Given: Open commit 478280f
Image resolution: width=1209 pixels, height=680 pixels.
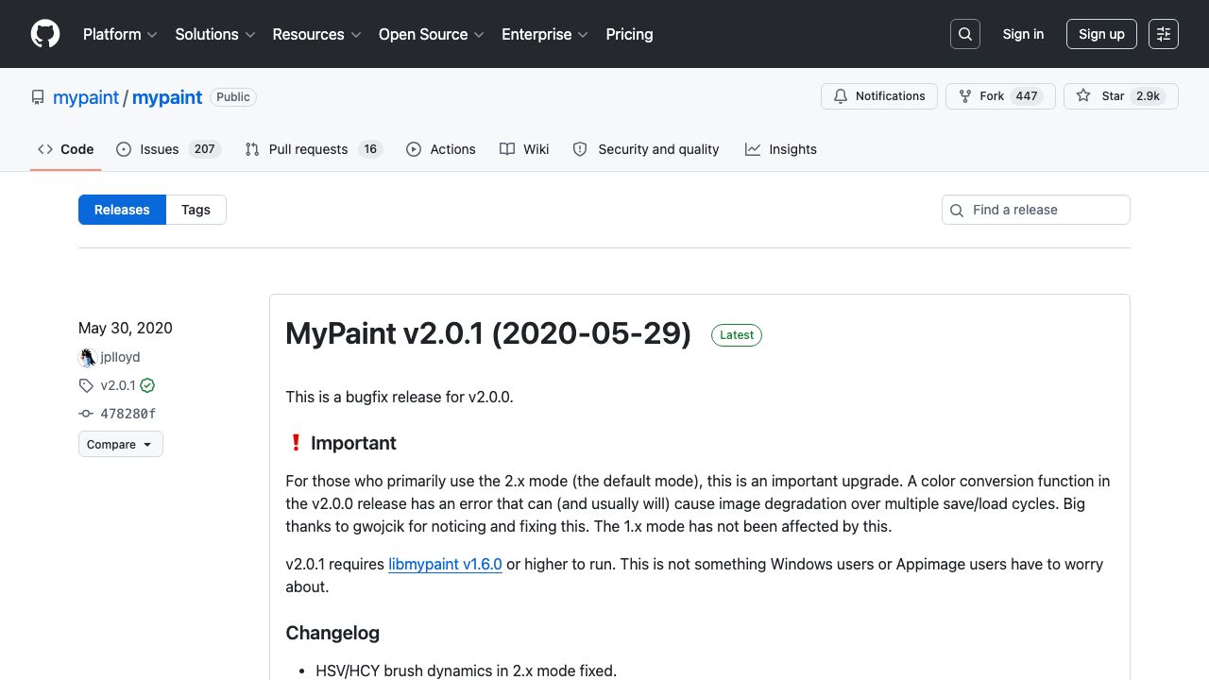Looking at the screenshot, I should (x=128, y=414).
